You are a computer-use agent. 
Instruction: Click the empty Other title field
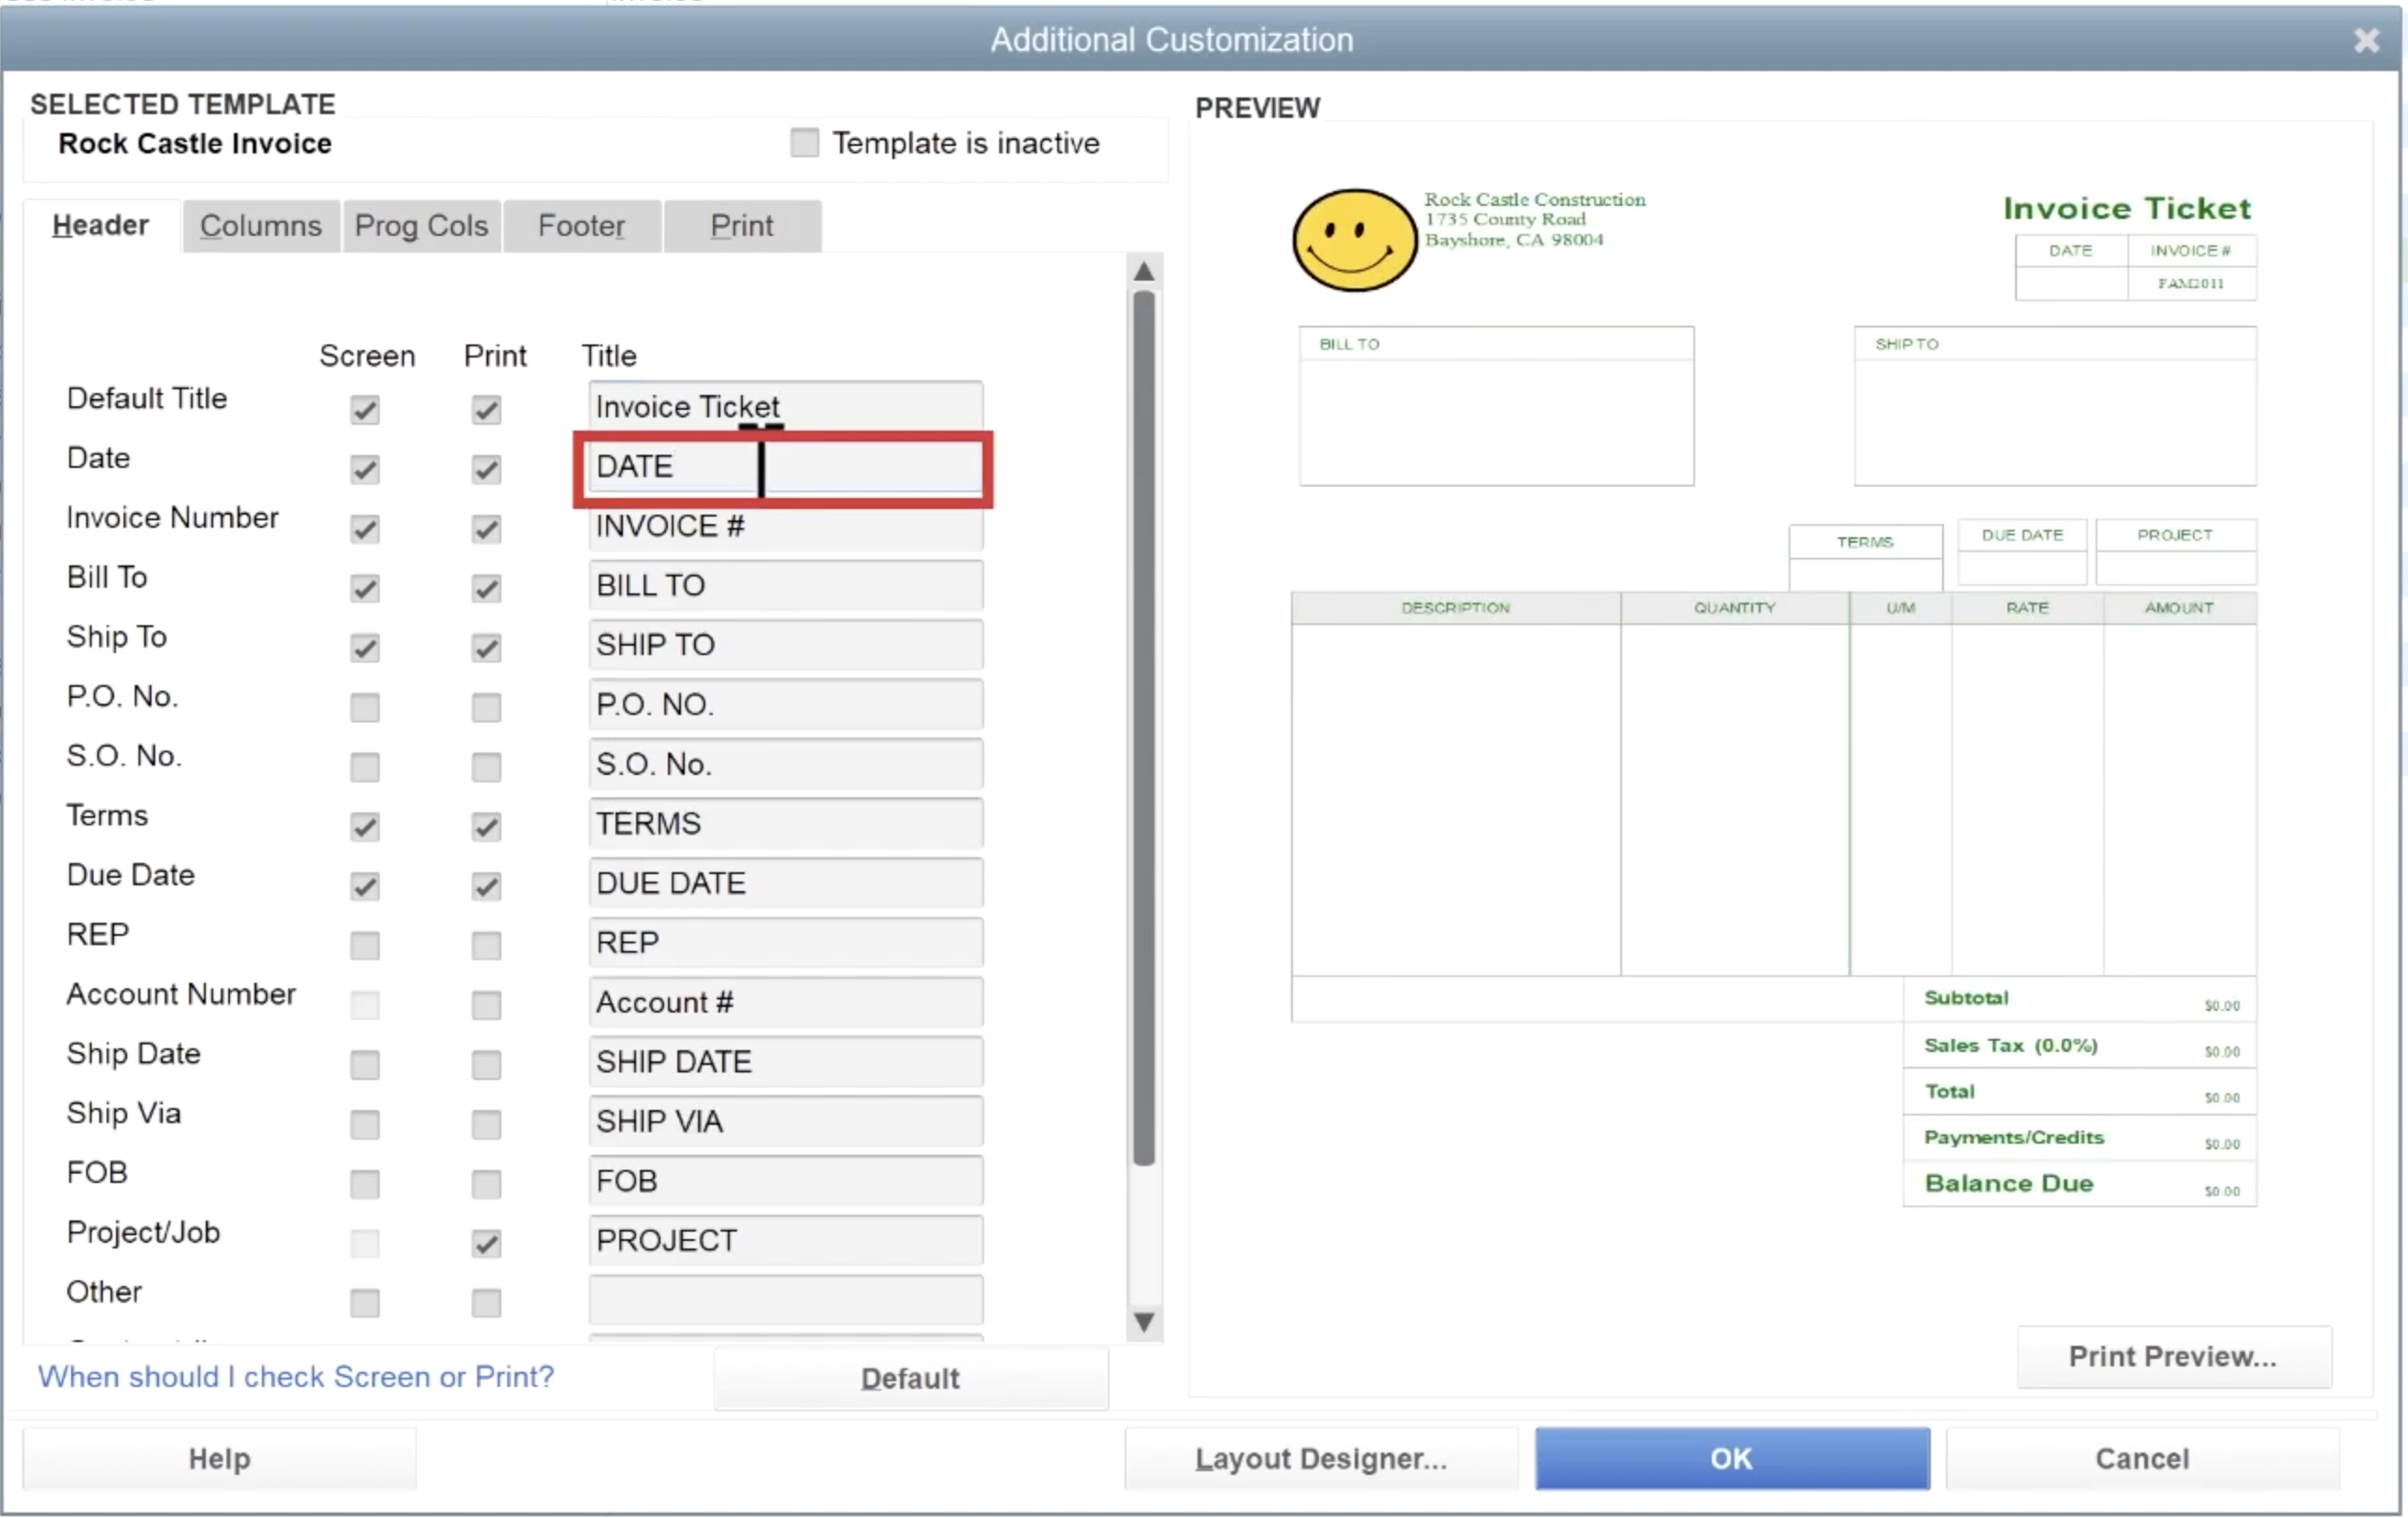point(785,1300)
